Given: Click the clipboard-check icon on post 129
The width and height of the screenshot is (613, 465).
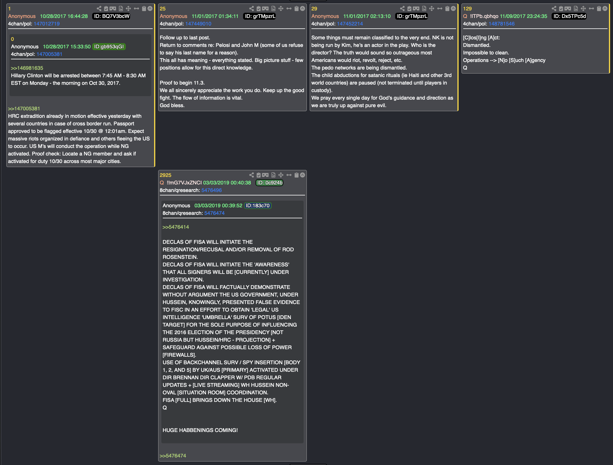Looking at the screenshot, I should click(x=561, y=9).
